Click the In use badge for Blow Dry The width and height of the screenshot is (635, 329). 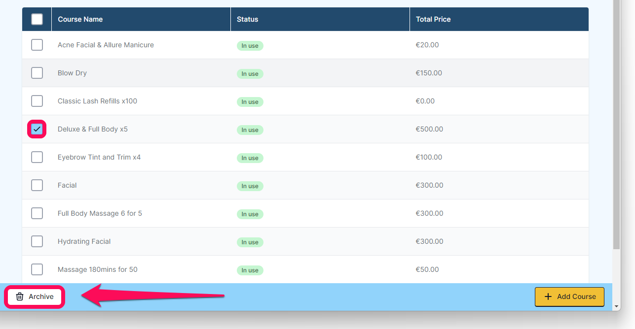[250, 73]
